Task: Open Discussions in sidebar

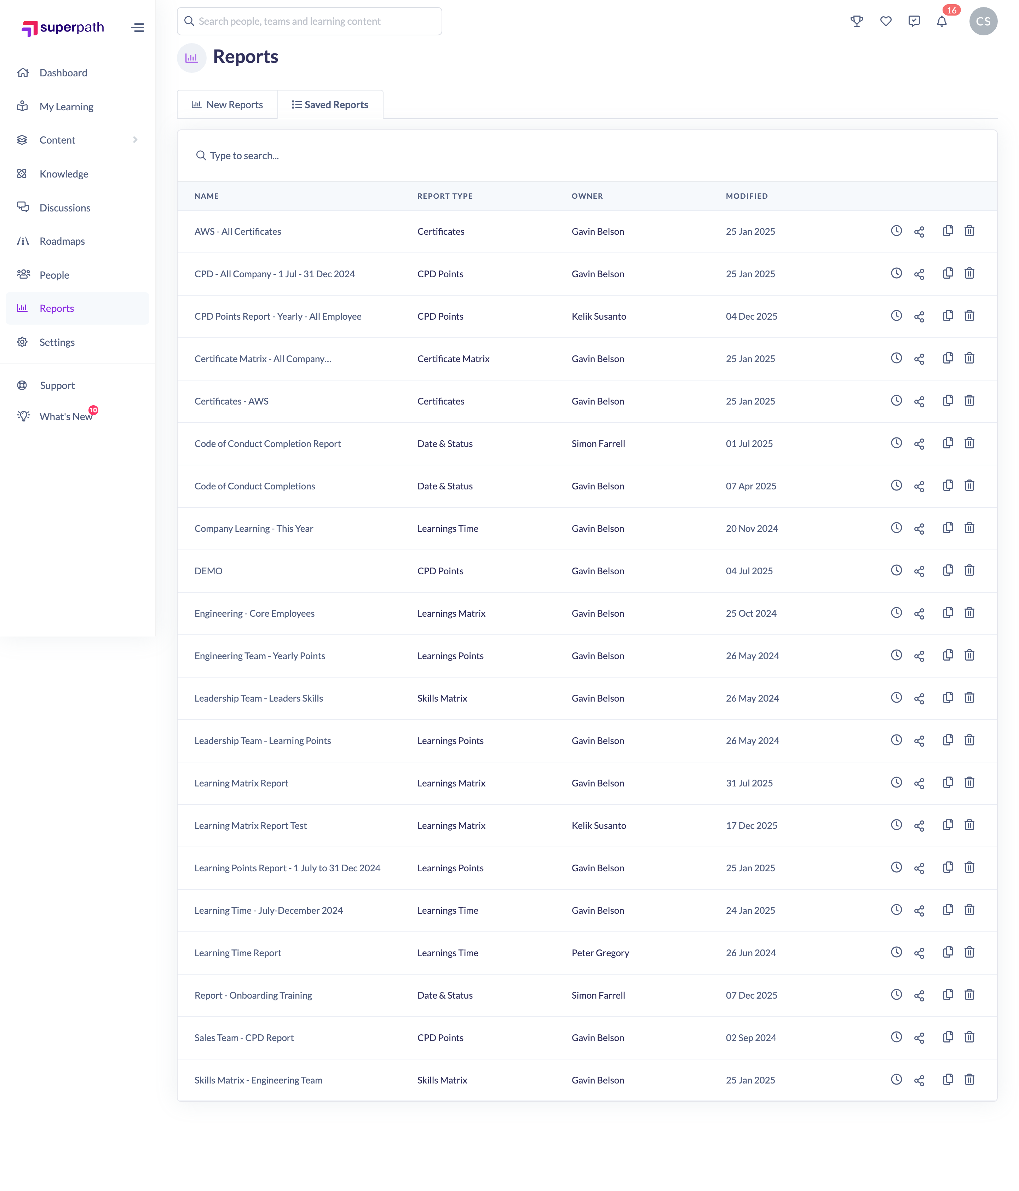Action: click(x=77, y=208)
